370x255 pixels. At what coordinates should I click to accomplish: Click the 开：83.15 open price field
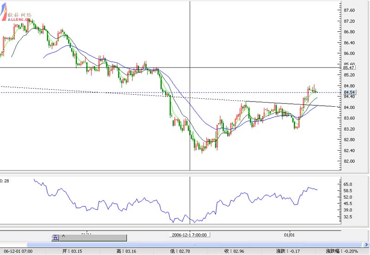point(72,251)
